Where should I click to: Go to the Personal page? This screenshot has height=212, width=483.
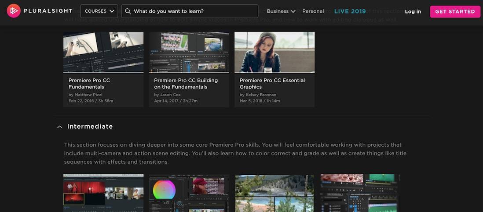point(313,11)
